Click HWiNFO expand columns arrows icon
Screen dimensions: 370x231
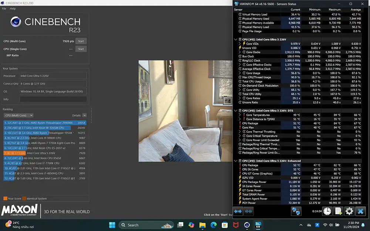click(238, 211)
